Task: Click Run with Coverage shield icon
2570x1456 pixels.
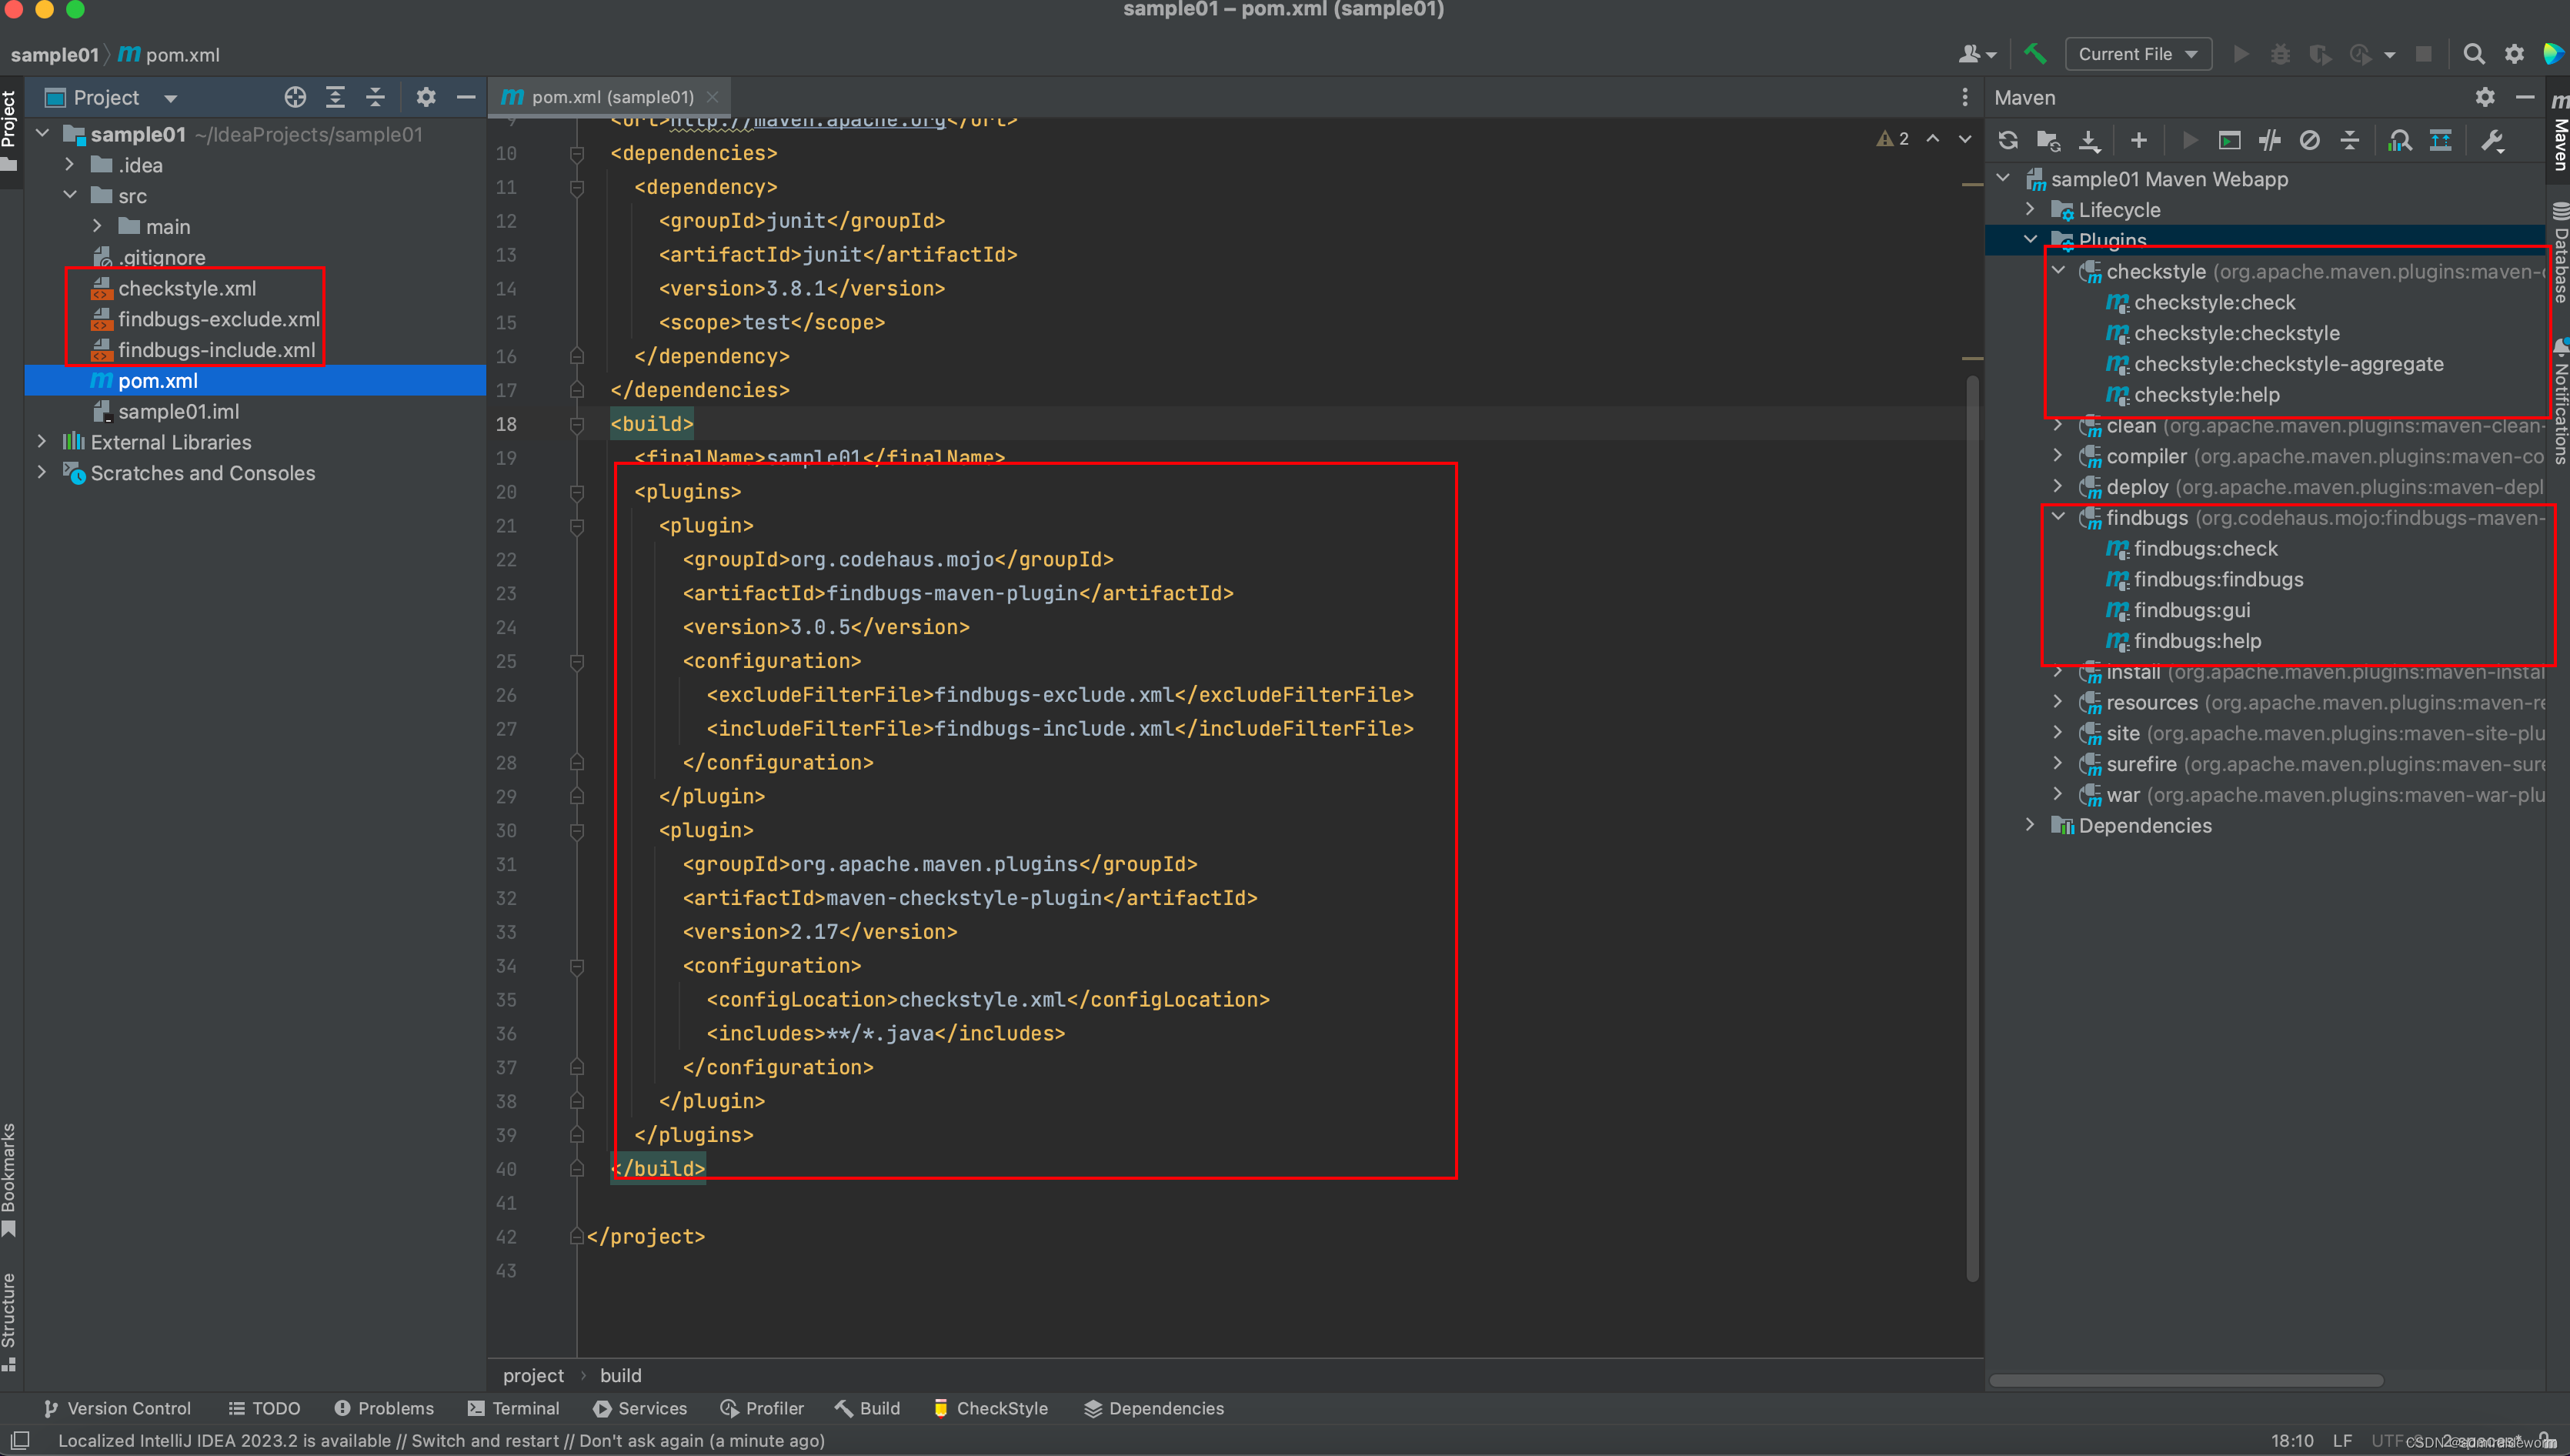Action: pos(2320,54)
